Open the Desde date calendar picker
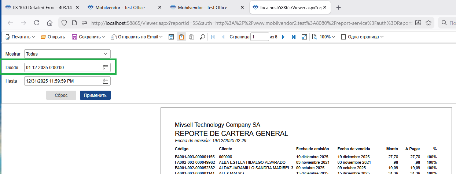Viewport: 456px width, 174px height. point(106,68)
